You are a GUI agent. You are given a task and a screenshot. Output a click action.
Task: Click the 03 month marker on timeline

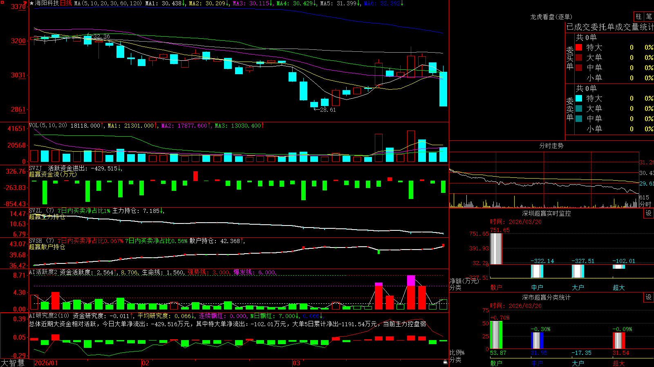pyautogui.click(x=296, y=363)
